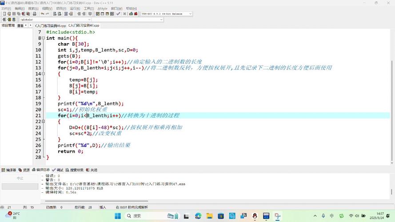The height and width of the screenshot is (222, 395).
Task: Click the Dev-C++ icon in the taskbar
Action: click(x=266, y=216)
